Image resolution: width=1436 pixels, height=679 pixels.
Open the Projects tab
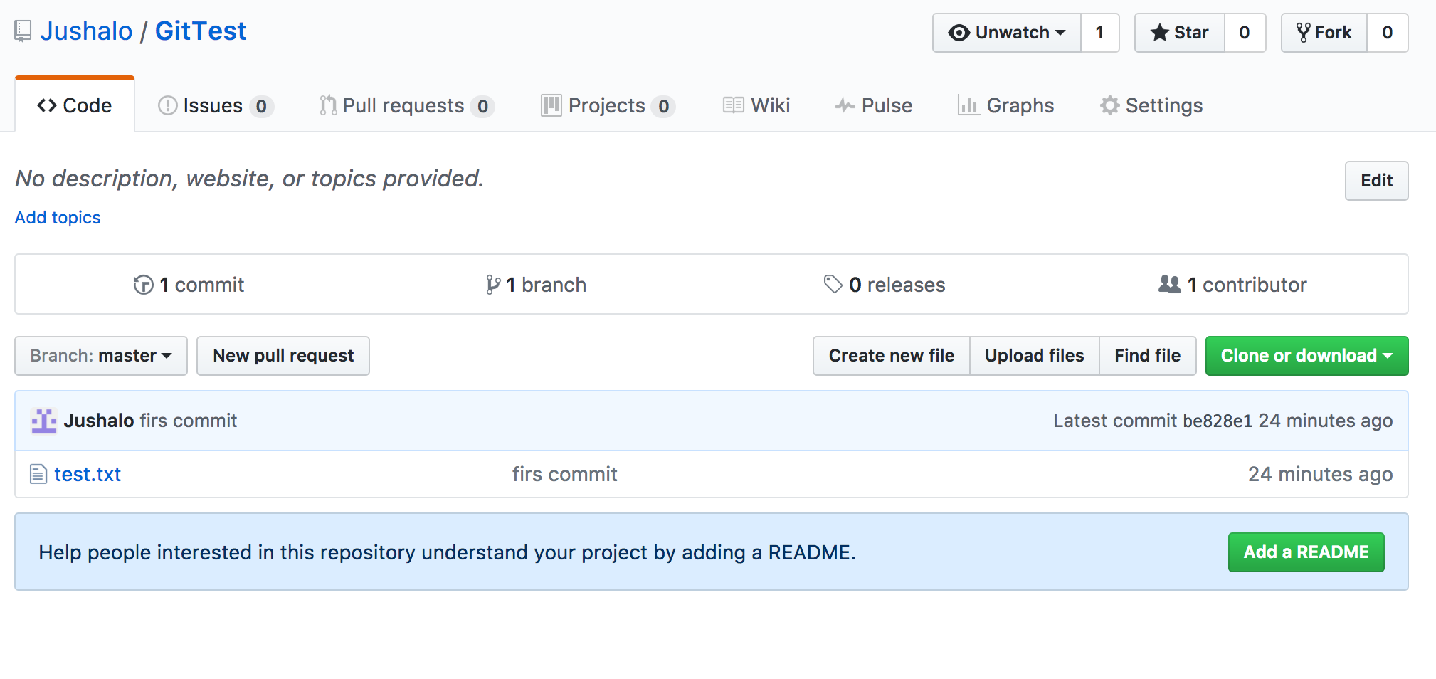[x=608, y=105]
